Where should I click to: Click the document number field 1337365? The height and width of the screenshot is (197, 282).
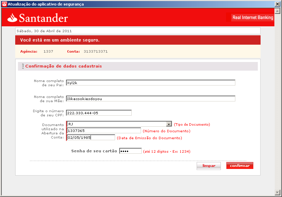(104, 131)
